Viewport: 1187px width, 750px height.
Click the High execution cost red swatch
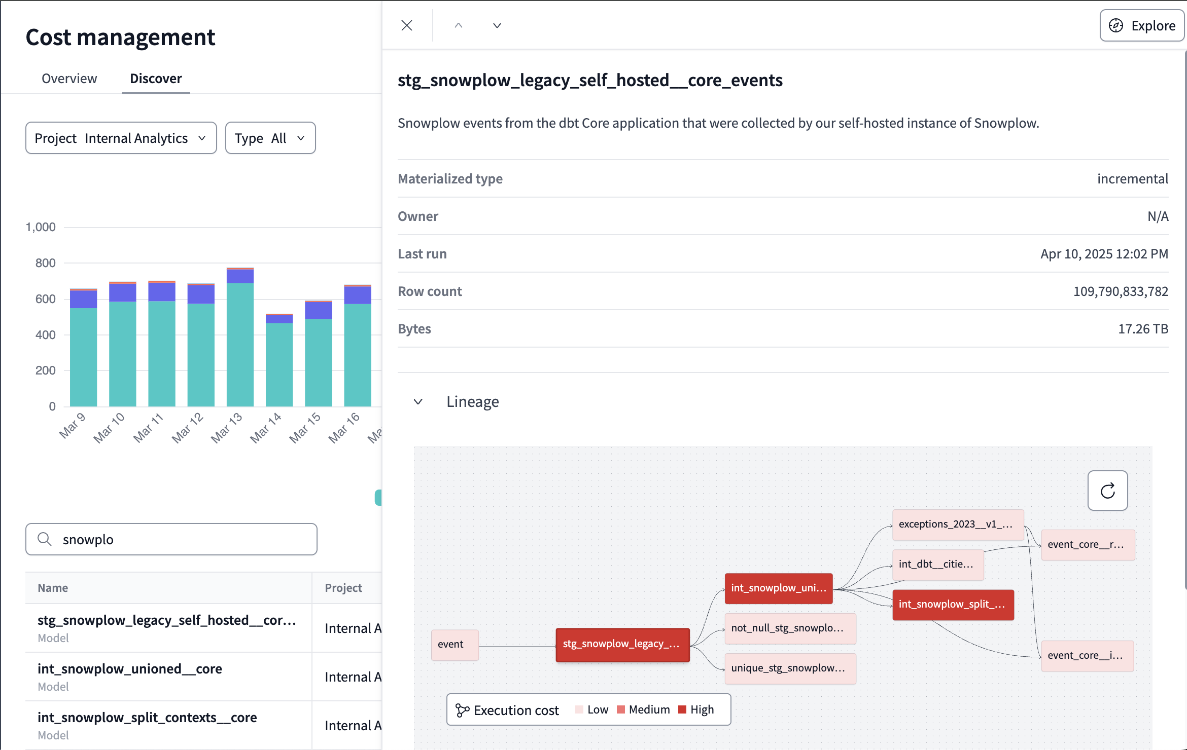pyautogui.click(x=682, y=709)
